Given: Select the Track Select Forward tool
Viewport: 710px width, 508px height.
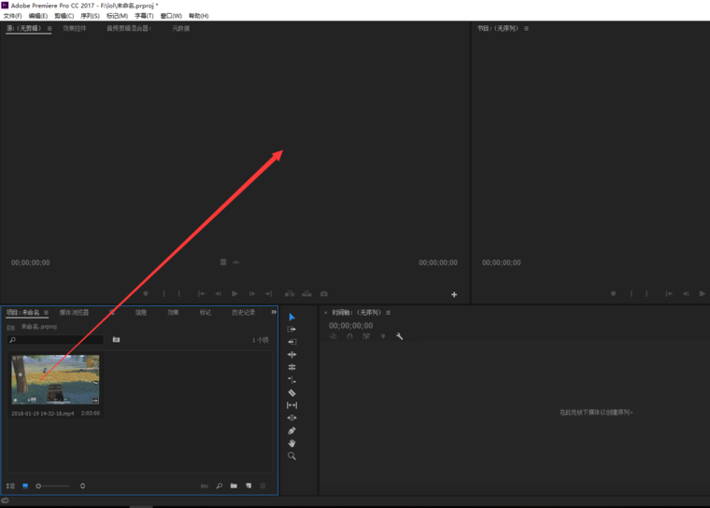Looking at the screenshot, I should pyautogui.click(x=291, y=330).
